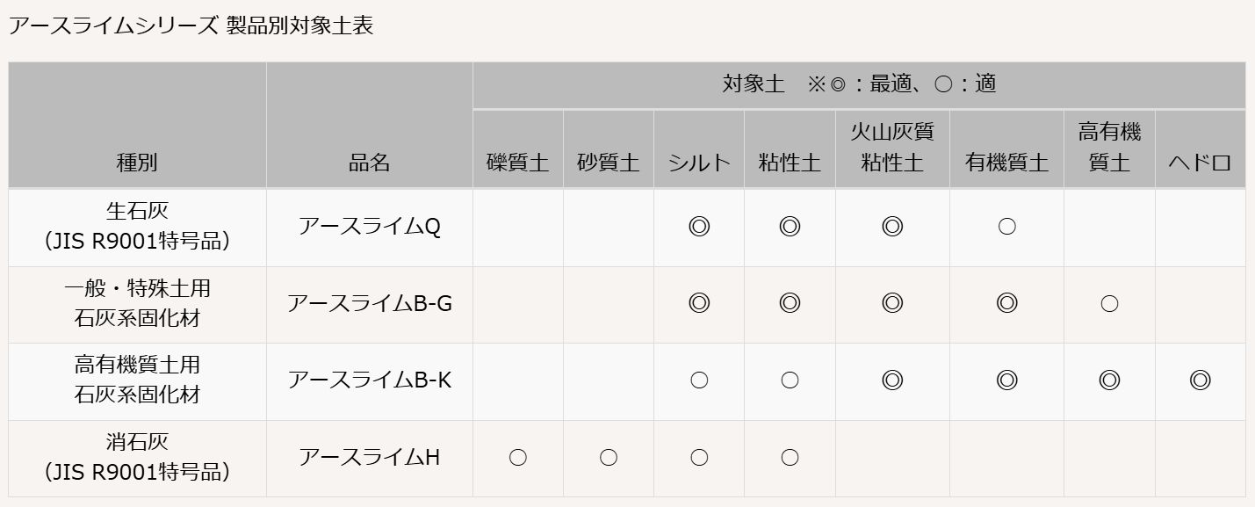The height and width of the screenshot is (507, 1255).
Task: Click the table title アースライムシリーズ 製品別対象土表
Action: [191, 25]
